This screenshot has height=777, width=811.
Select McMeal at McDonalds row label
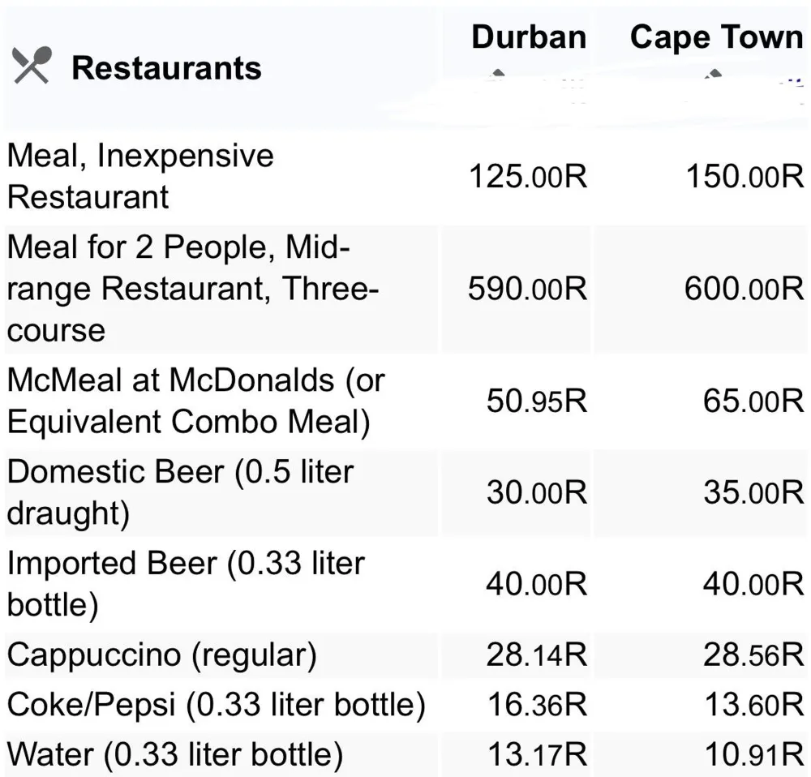pos(196,401)
